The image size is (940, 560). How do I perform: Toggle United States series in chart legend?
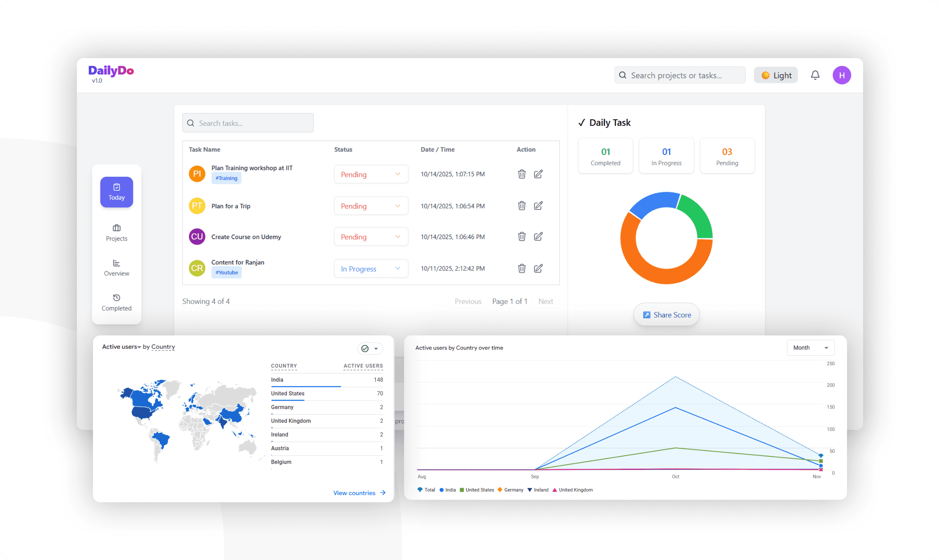(x=477, y=490)
